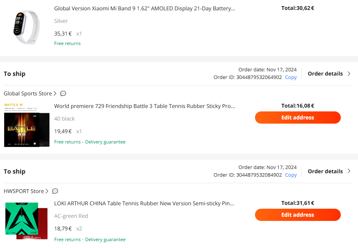The height and width of the screenshot is (248, 358).
Task: Edit address for LOKI ARTHUR rubber order
Action: [x=298, y=215]
